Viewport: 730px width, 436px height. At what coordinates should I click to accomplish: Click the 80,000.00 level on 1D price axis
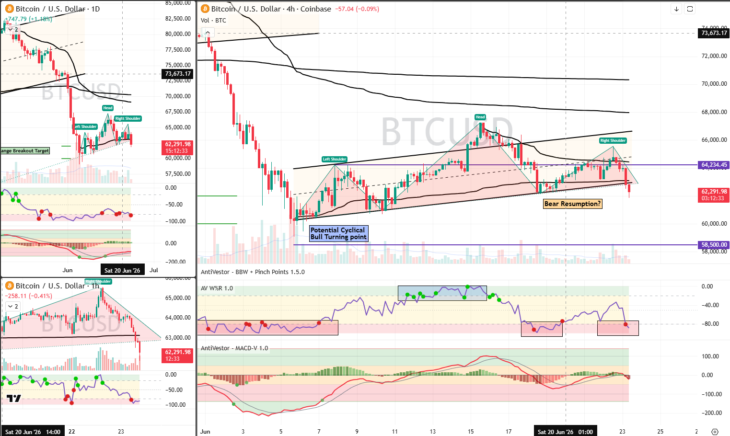click(178, 34)
